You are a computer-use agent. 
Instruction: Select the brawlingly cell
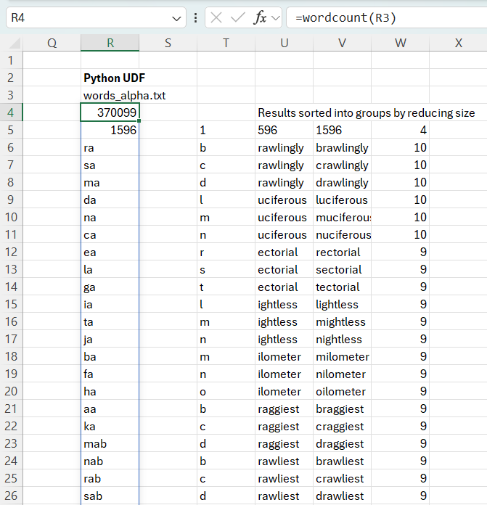click(342, 147)
